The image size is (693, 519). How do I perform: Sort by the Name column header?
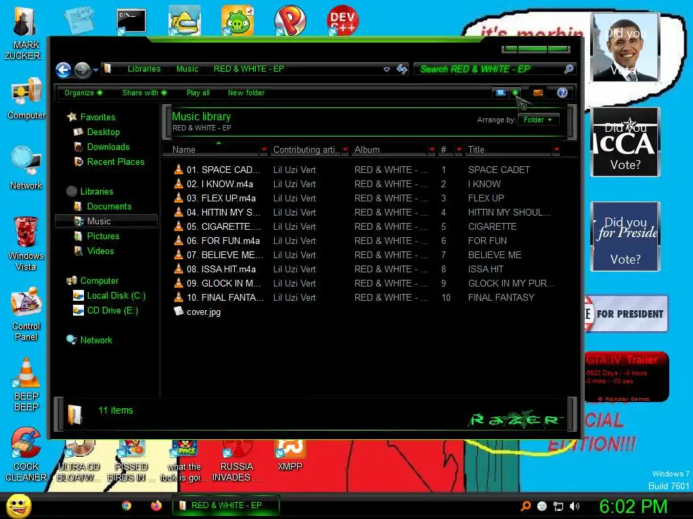pyautogui.click(x=212, y=149)
